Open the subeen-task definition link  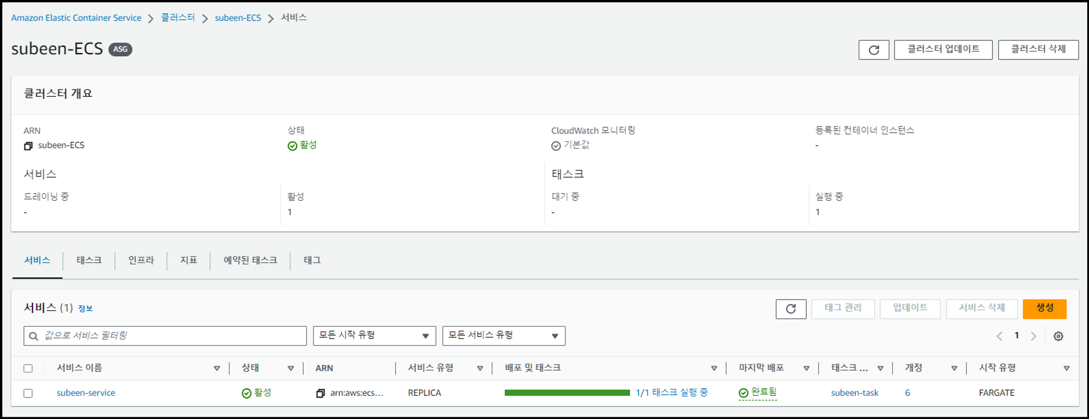coord(855,393)
